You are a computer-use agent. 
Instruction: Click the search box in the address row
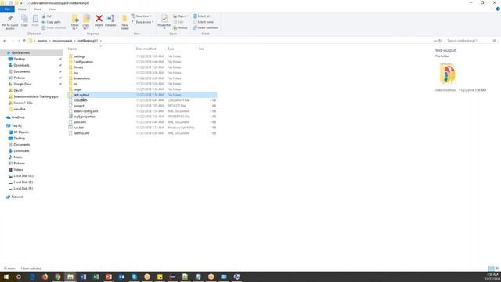tap(471, 41)
